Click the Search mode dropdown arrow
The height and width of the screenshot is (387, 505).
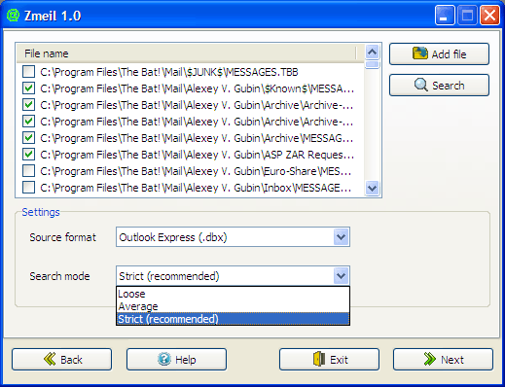pyautogui.click(x=341, y=276)
